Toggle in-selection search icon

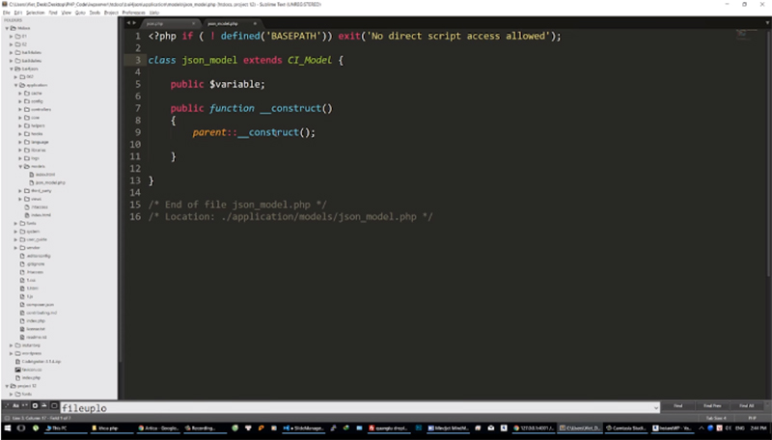point(44,406)
